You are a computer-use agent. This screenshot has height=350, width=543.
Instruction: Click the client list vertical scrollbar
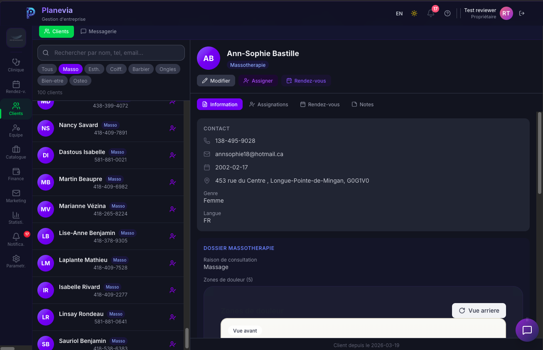click(x=187, y=338)
